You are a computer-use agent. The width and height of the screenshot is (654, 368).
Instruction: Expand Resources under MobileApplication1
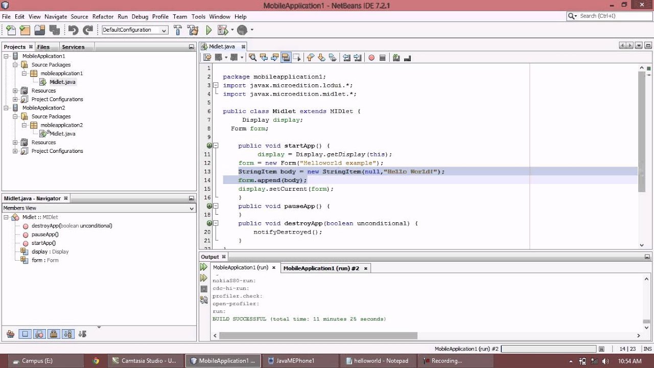[15, 90]
